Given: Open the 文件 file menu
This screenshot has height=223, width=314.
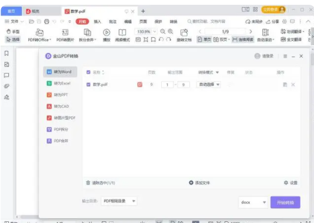Looking at the screenshot, I should [14, 22].
